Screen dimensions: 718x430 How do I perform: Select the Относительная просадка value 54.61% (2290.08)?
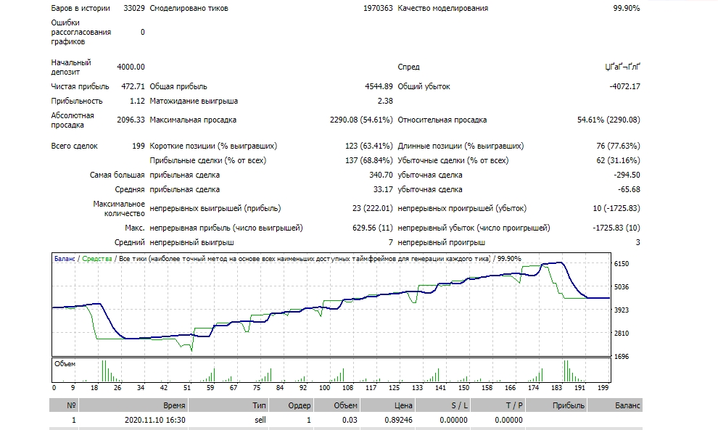(608, 120)
